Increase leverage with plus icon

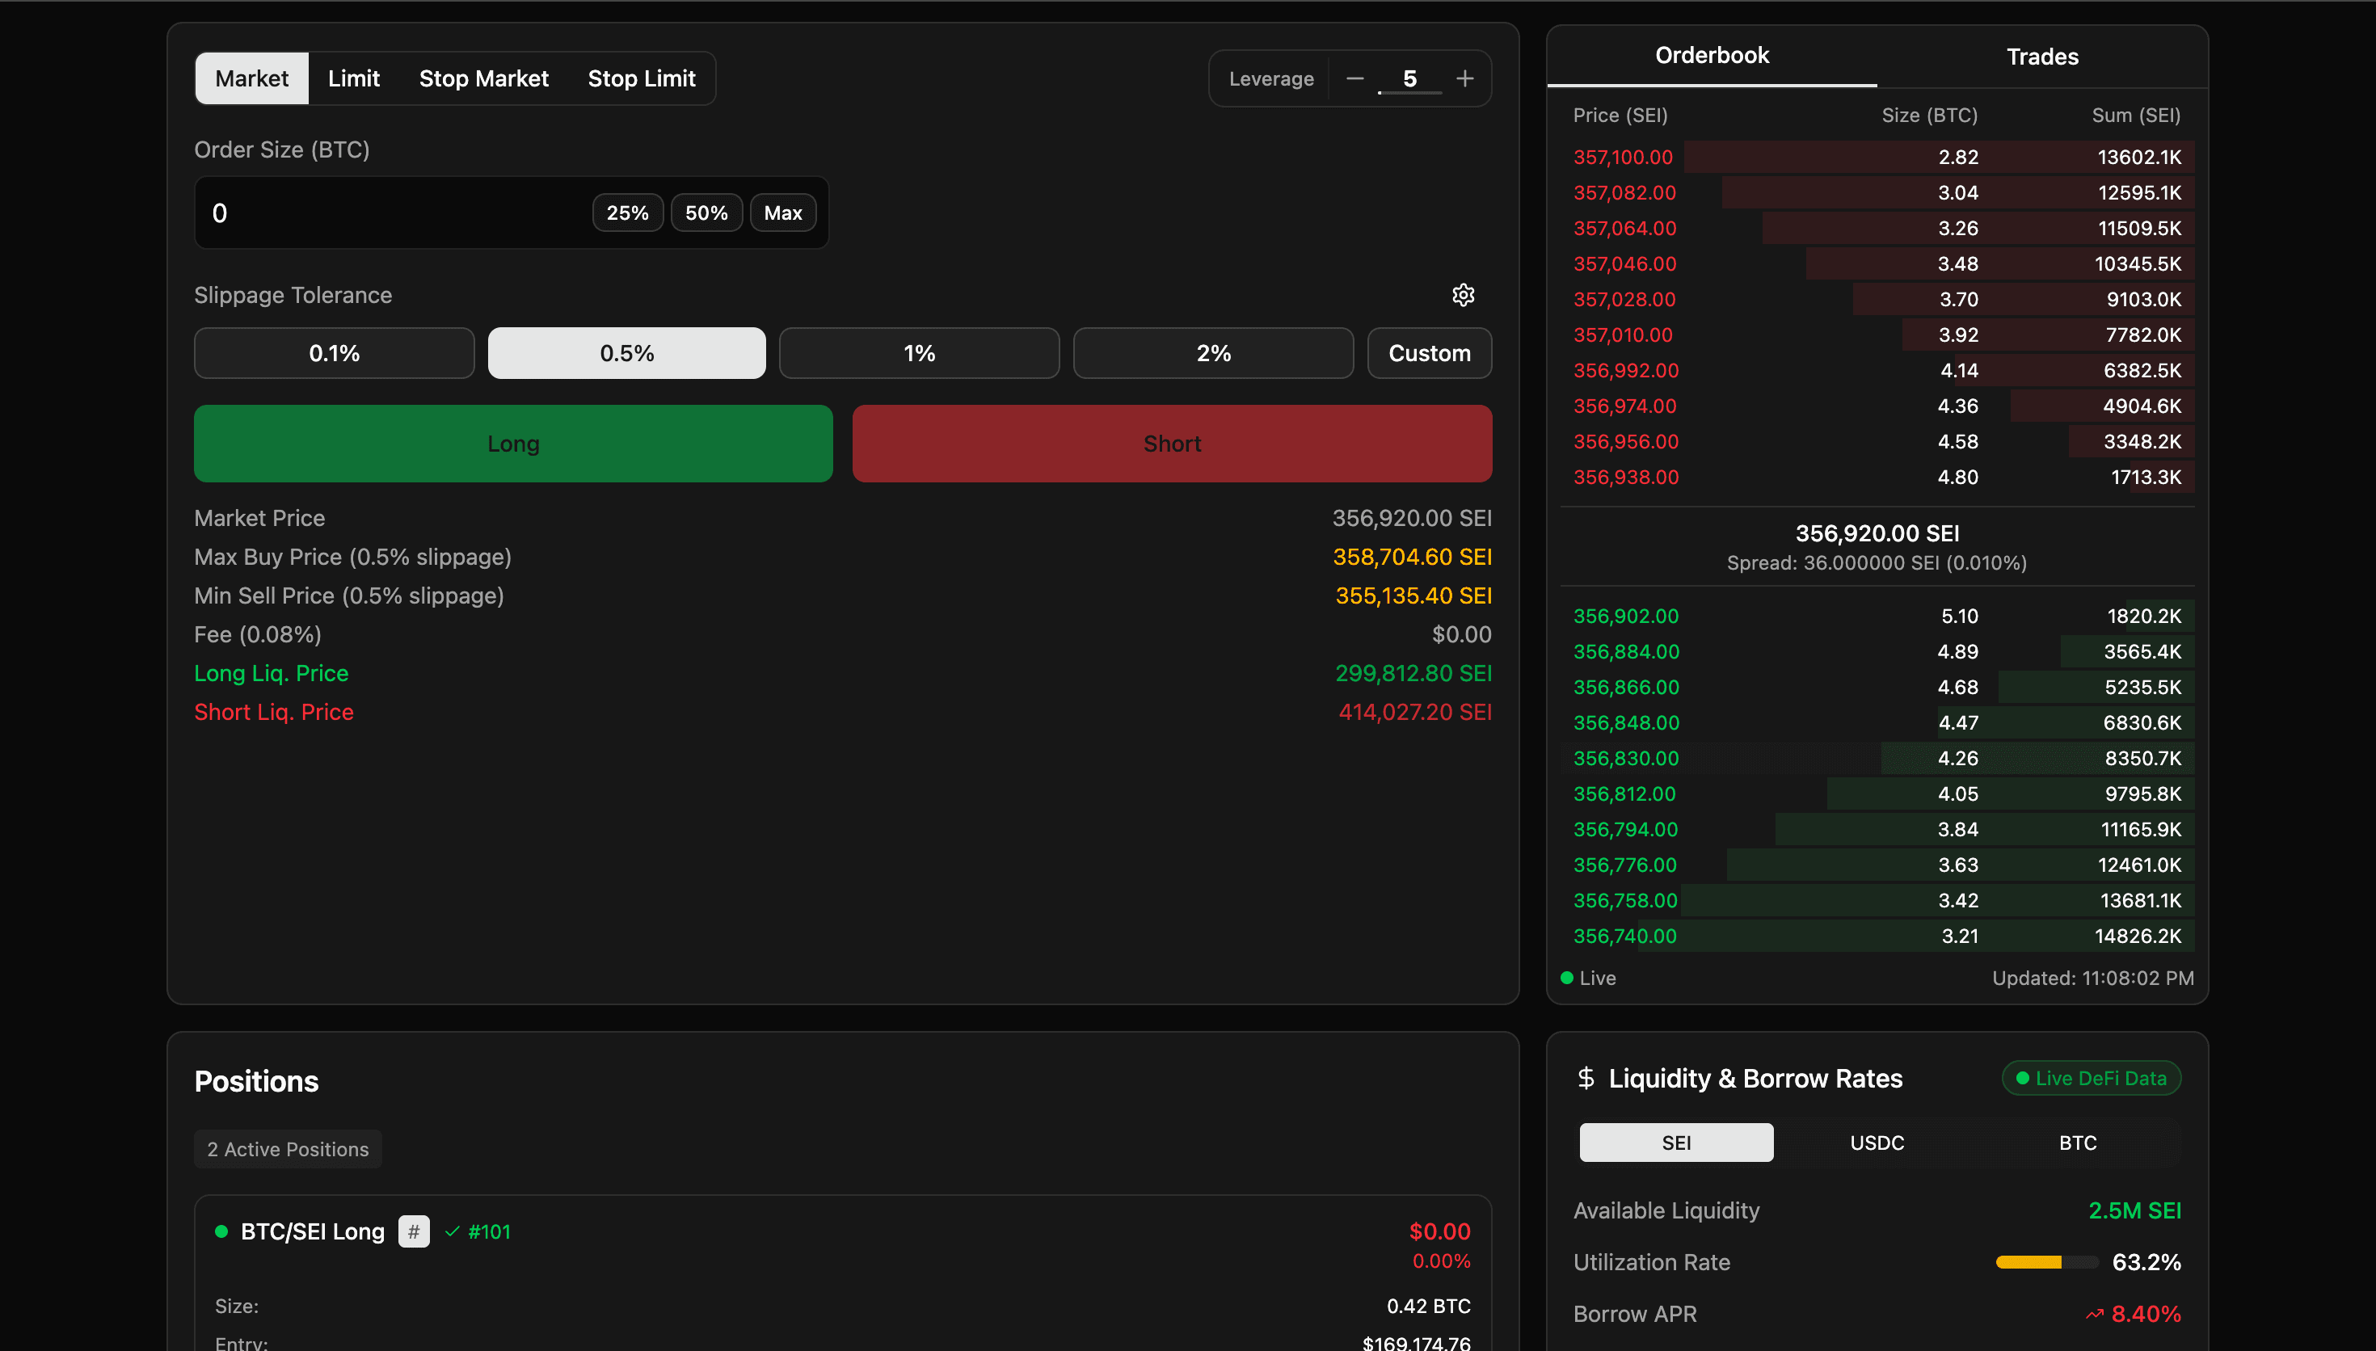(1465, 79)
